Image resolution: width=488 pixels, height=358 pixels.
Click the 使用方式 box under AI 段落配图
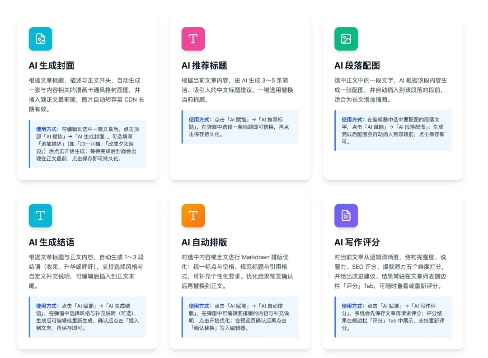(393, 130)
